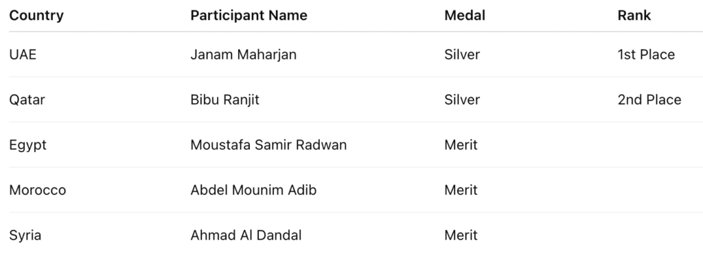Click the Bibu Ranjit name cell
Image resolution: width=703 pixels, height=258 pixels.
click(224, 100)
